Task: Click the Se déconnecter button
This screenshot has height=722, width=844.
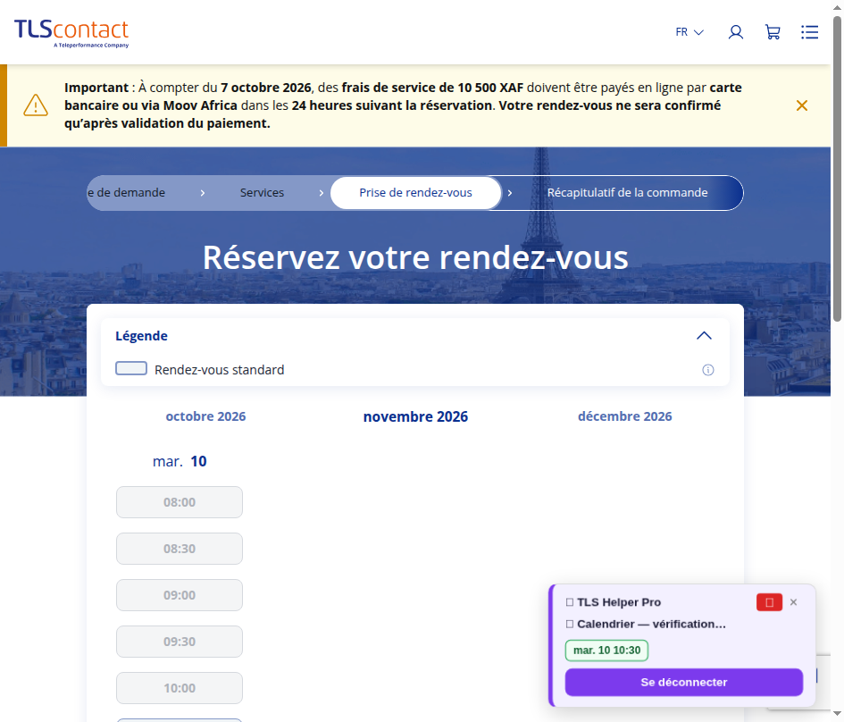Action: 683,682
